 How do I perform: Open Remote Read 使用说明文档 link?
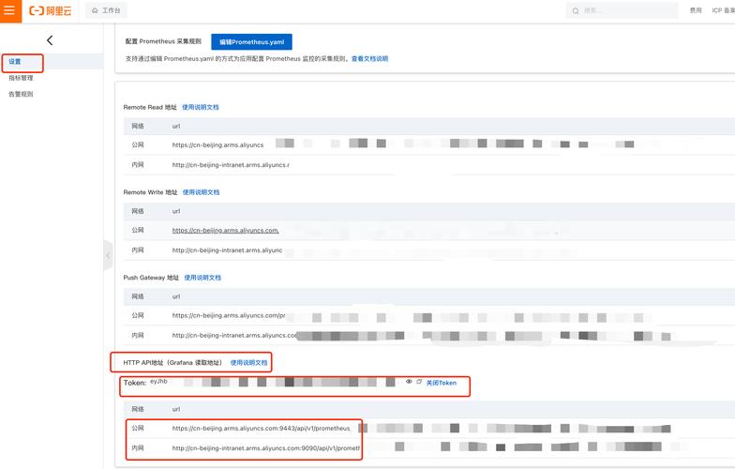(x=201, y=107)
